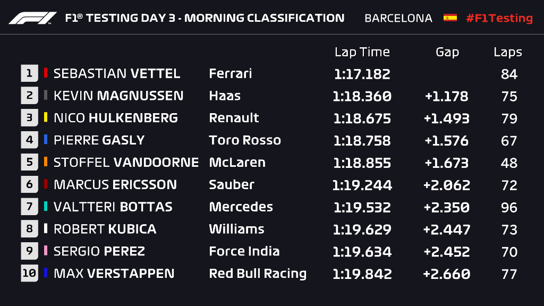Click Bottas's 96 laps count

(x=509, y=207)
